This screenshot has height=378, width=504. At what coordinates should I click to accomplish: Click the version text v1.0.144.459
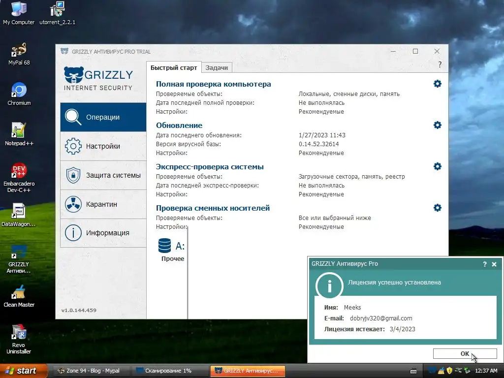click(x=79, y=310)
